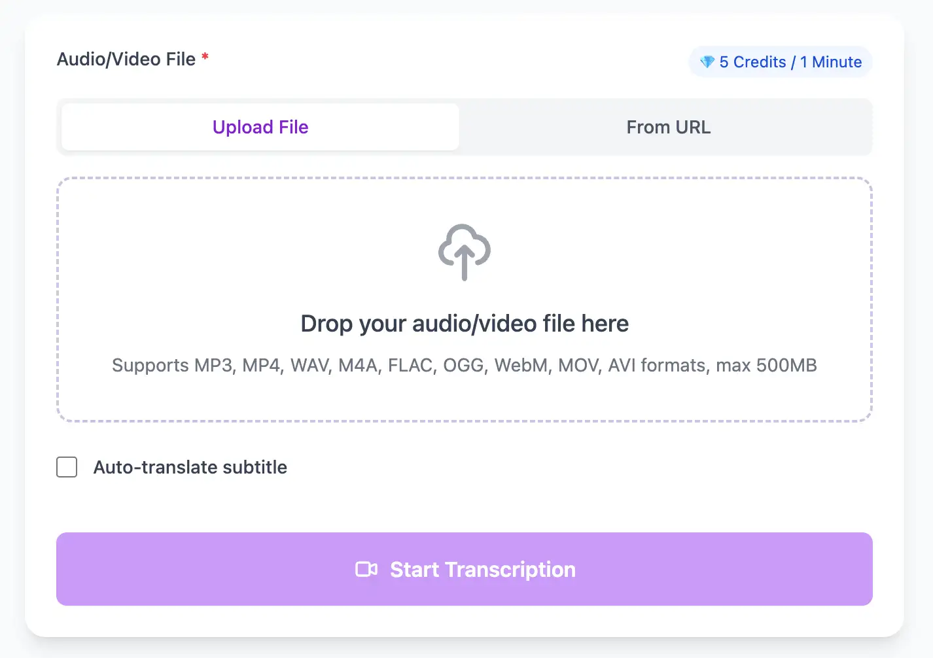Click Start Transcription
933x658 pixels.
tap(465, 569)
